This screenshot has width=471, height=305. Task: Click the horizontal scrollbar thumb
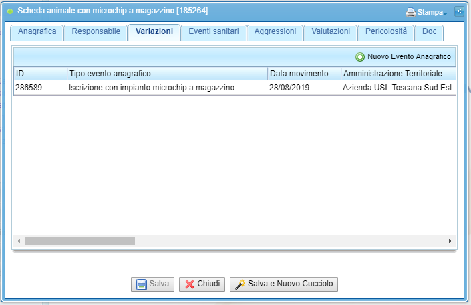pyautogui.click(x=80, y=241)
